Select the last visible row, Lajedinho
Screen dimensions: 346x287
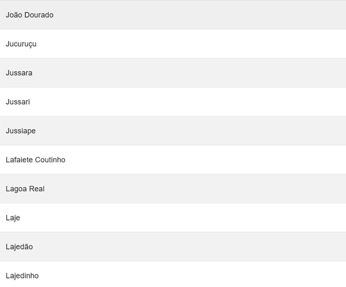(173, 275)
